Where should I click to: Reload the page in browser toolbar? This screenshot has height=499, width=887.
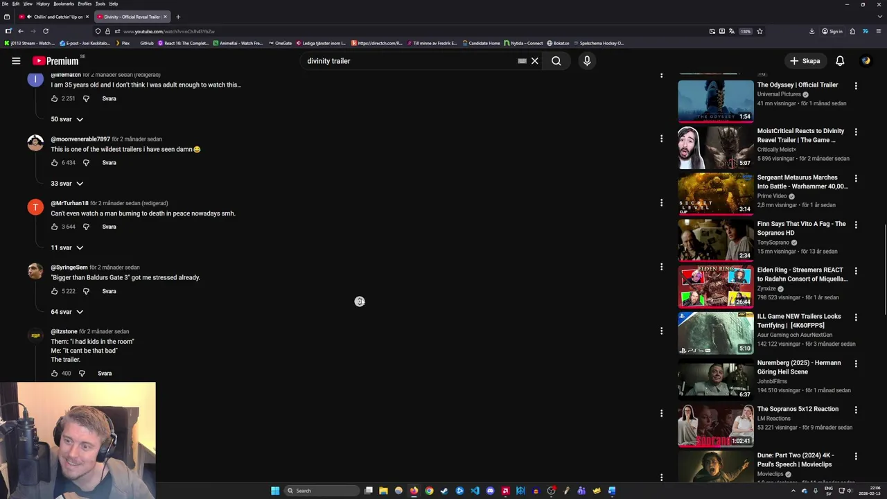pyautogui.click(x=46, y=31)
